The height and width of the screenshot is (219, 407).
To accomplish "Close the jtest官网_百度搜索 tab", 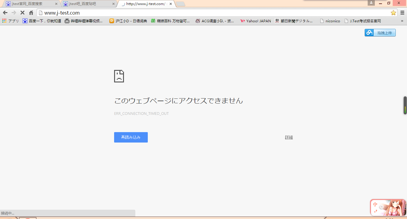I will pos(56,4).
